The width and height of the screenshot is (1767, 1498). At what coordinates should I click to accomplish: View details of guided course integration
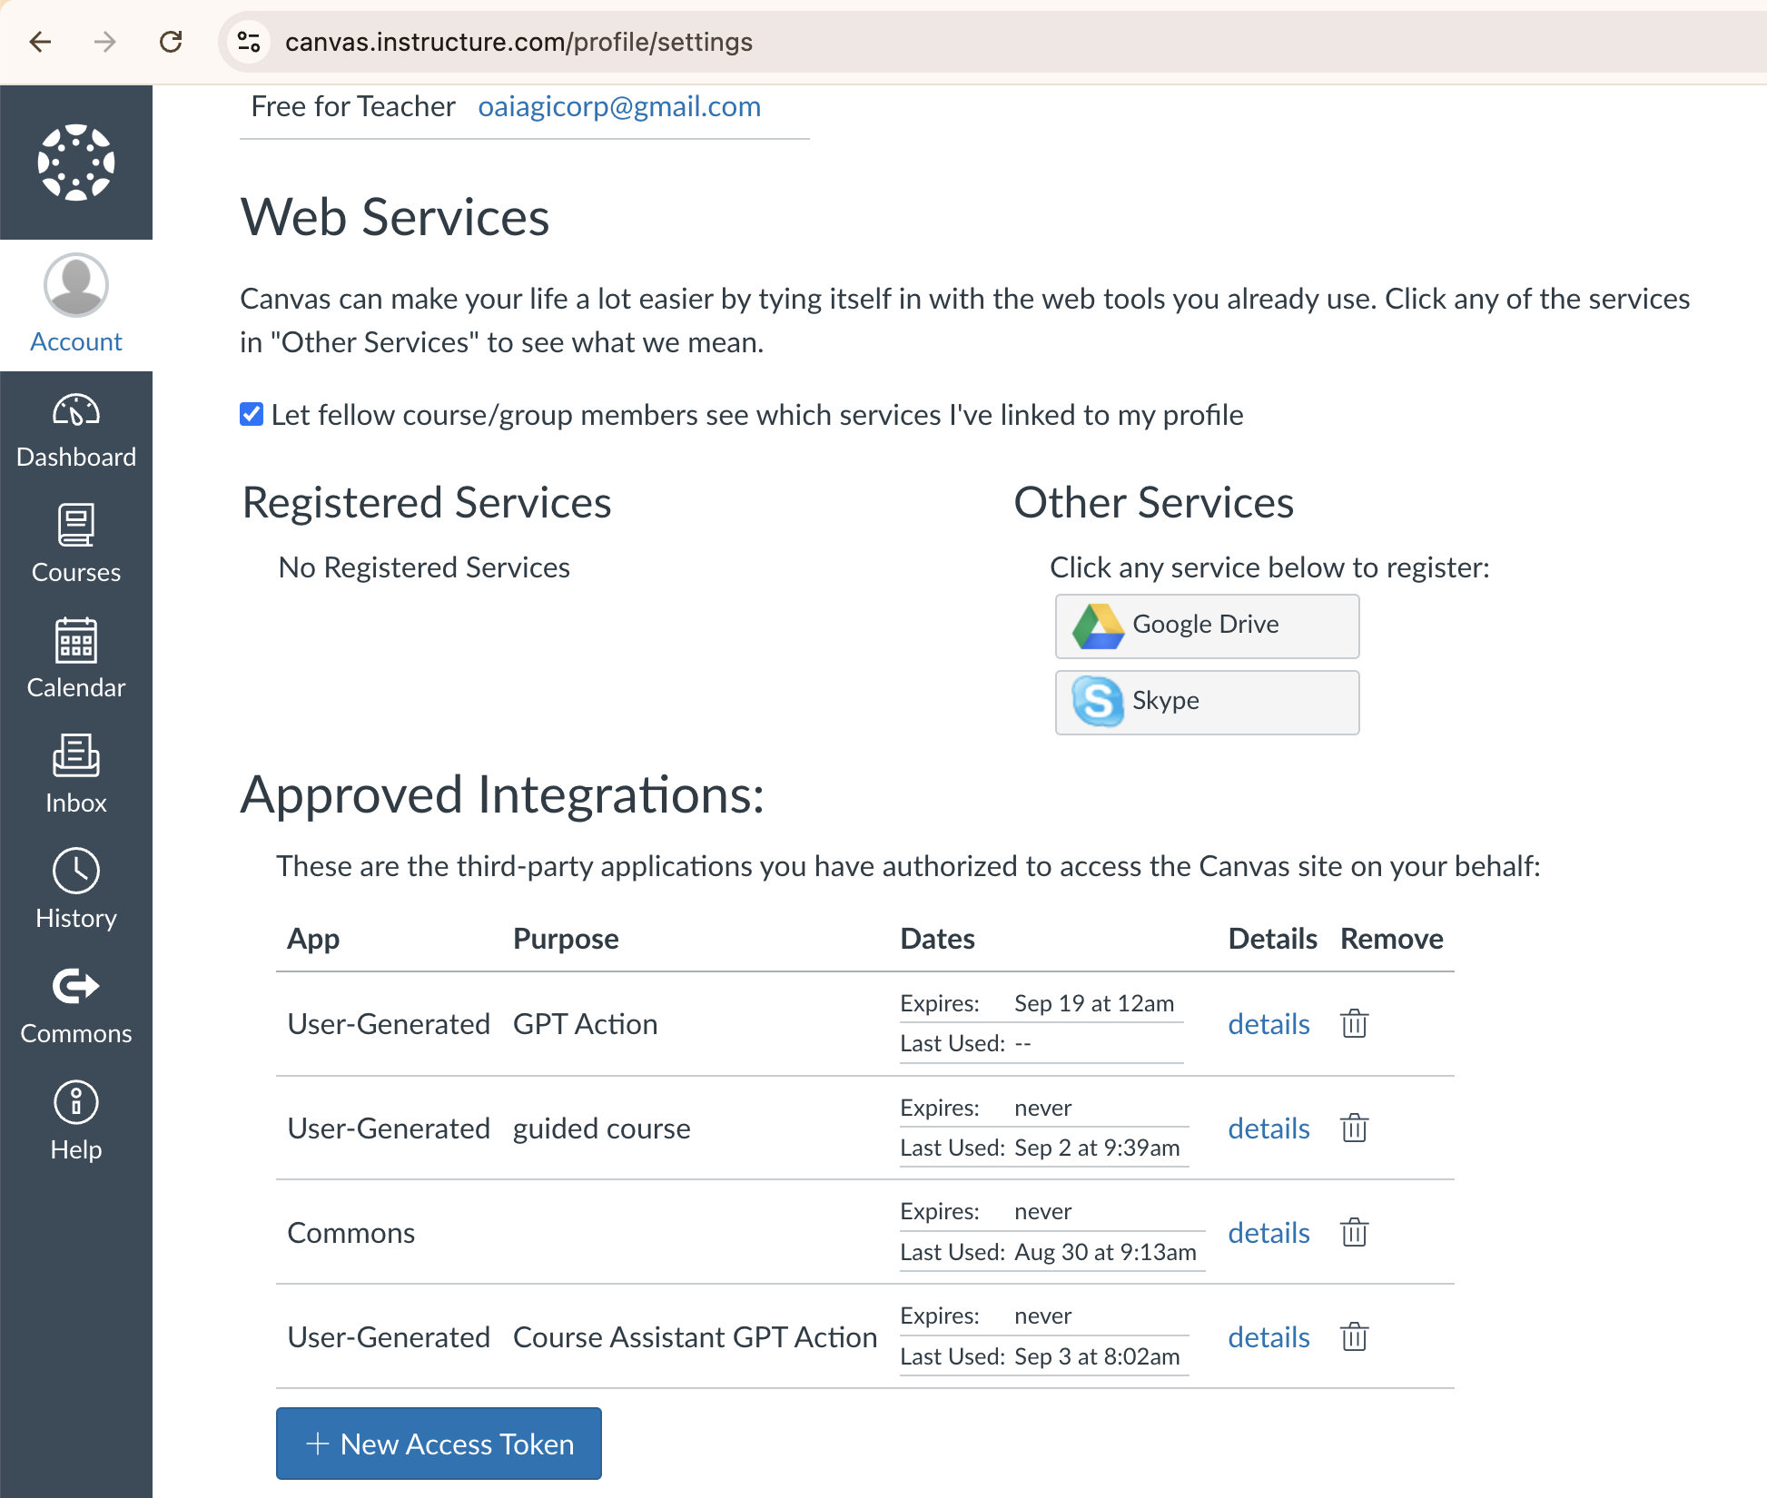pyautogui.click(x=1268, y=1128)
